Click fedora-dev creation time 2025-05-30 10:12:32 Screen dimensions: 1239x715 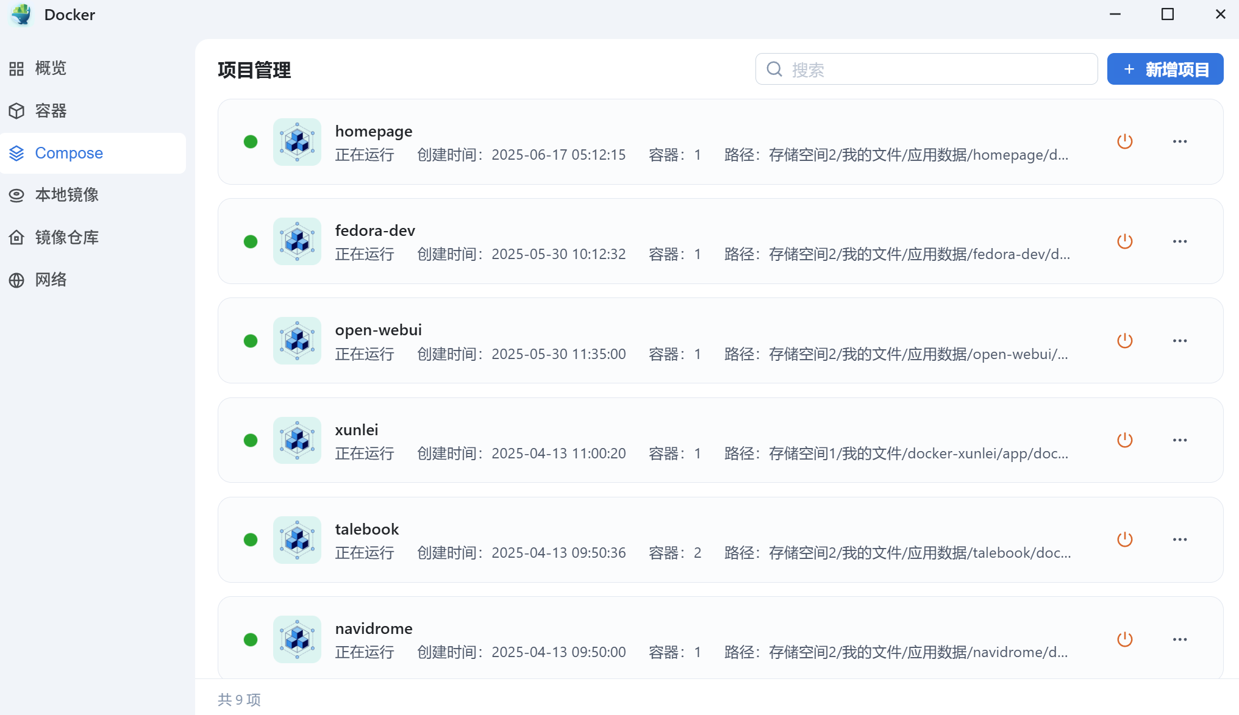click(559, 254)
